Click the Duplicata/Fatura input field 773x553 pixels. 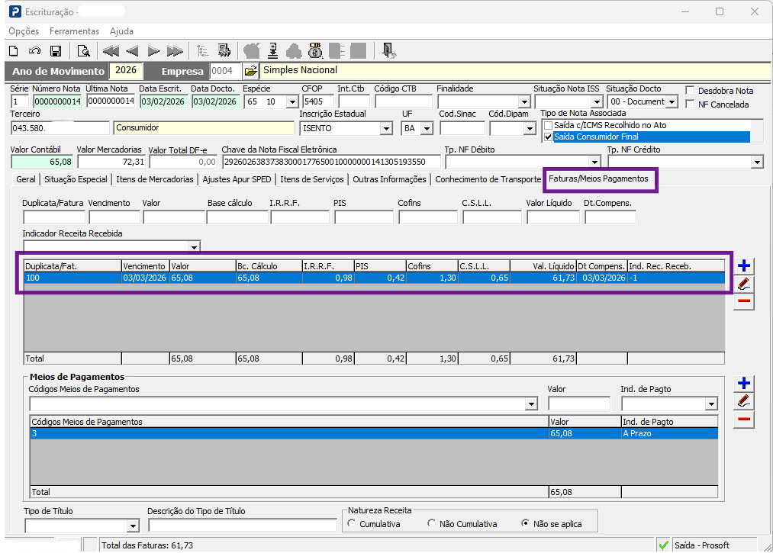click(x=54, y=217)
